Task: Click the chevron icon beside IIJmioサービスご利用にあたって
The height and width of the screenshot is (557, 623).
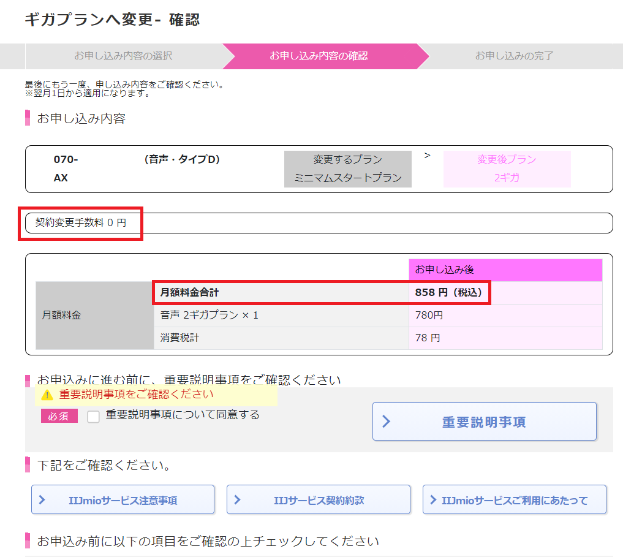Action: tap(434, 500)
